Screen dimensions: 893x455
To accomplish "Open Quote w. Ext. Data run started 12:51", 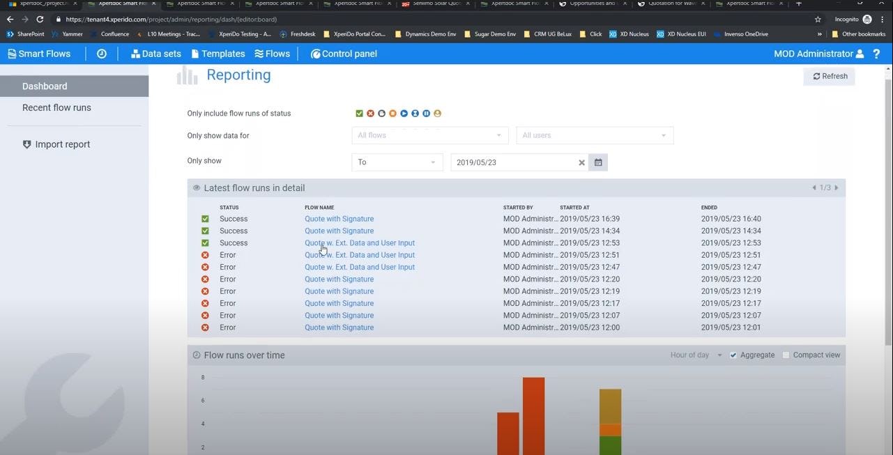I will click(360, 255).
